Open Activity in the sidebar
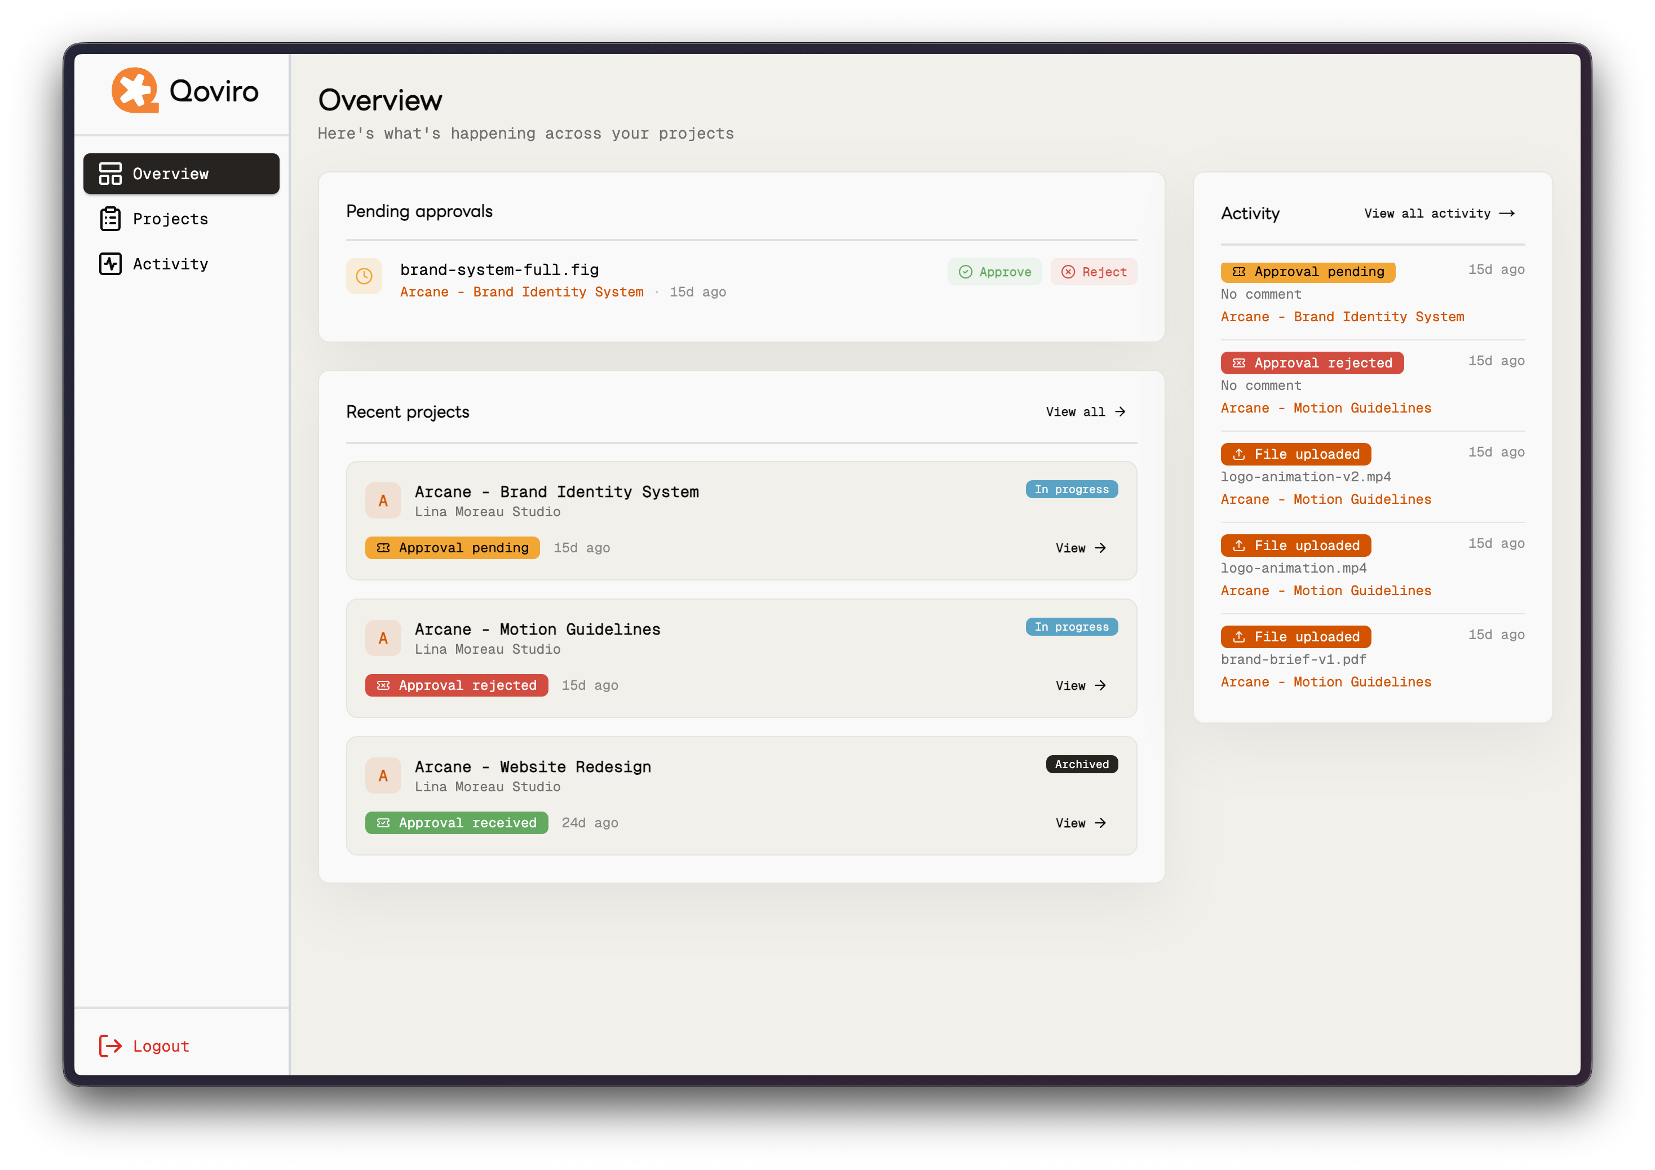 (x=182, y=264)
